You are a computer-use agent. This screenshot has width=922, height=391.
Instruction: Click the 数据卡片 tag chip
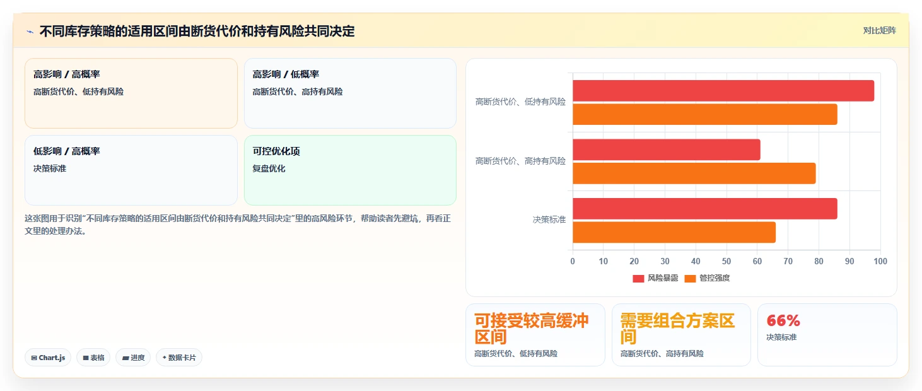179,358
